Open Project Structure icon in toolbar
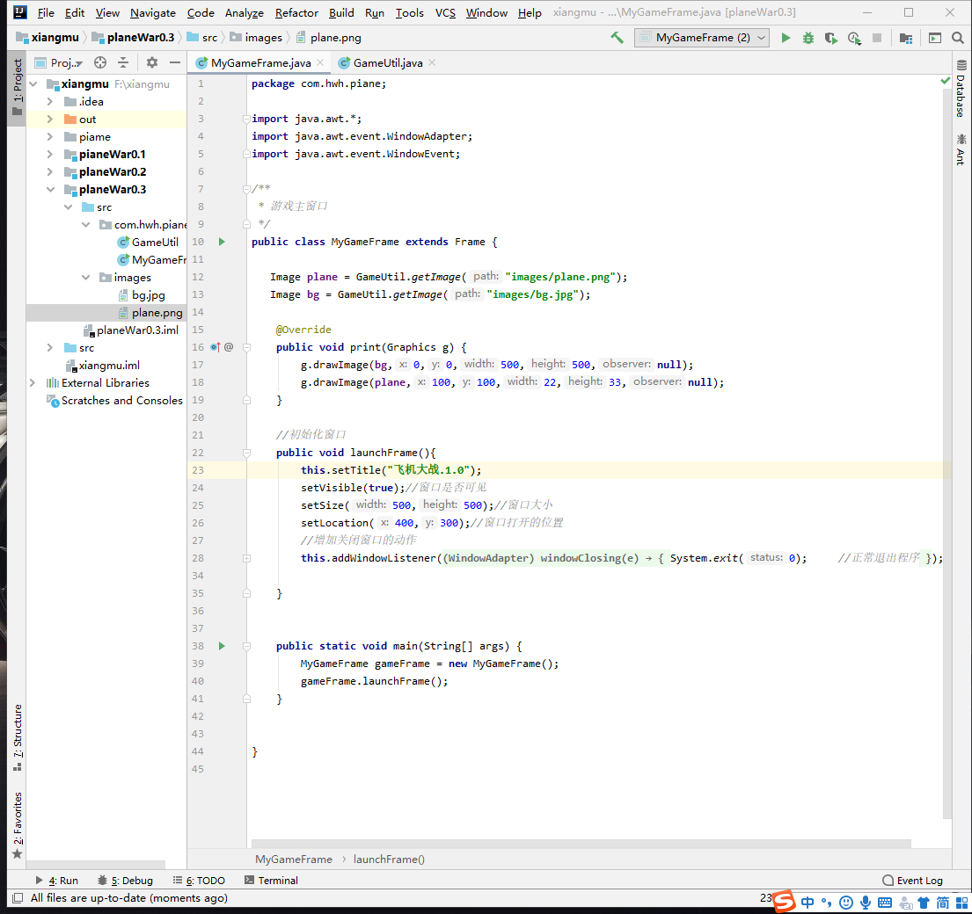Screen dimensions: 972x914 click(906, 38)
